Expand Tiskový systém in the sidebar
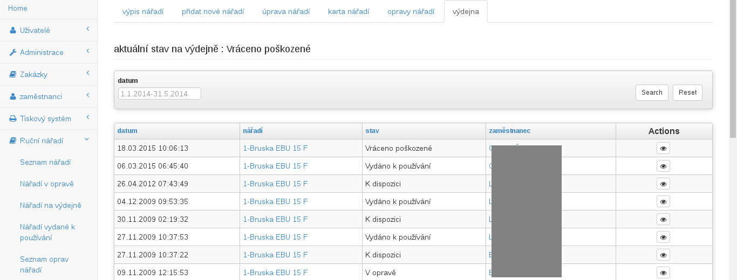 tap(49, 118)
